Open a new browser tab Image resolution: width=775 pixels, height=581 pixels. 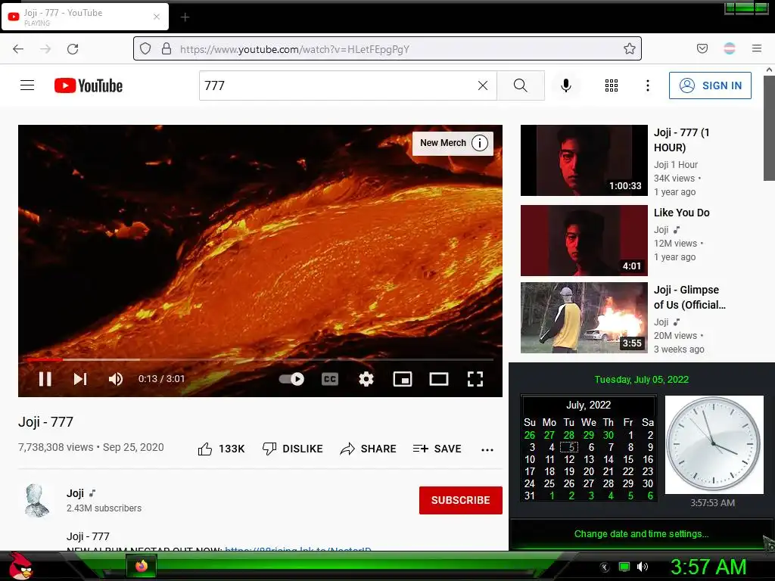coord(185,17)
